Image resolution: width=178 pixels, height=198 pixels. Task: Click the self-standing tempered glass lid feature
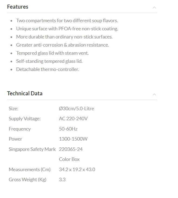(x=49, y=61)
